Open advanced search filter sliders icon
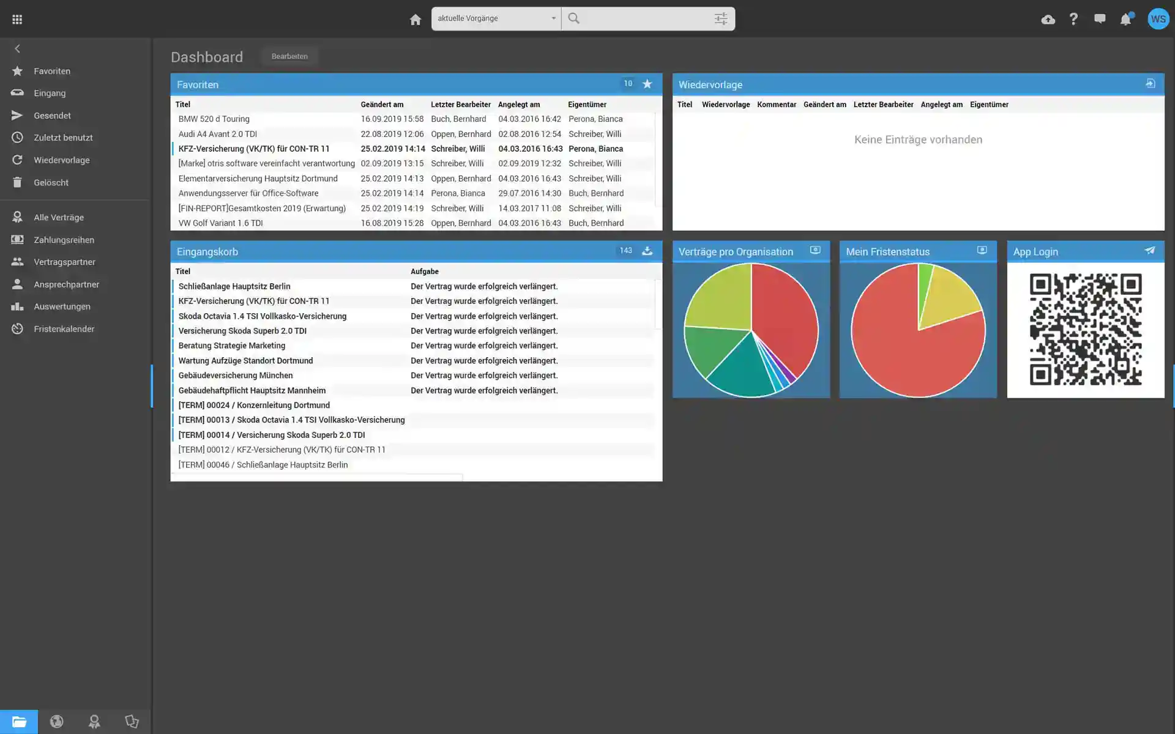The height and width of the screenshot is (734, 1175). 721,19
